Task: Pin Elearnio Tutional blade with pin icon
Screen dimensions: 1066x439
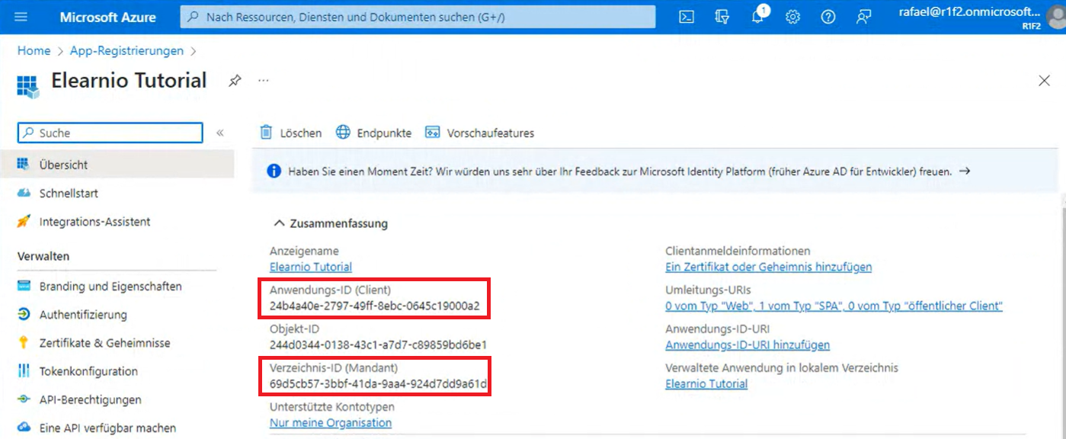Action: [235, 81]
